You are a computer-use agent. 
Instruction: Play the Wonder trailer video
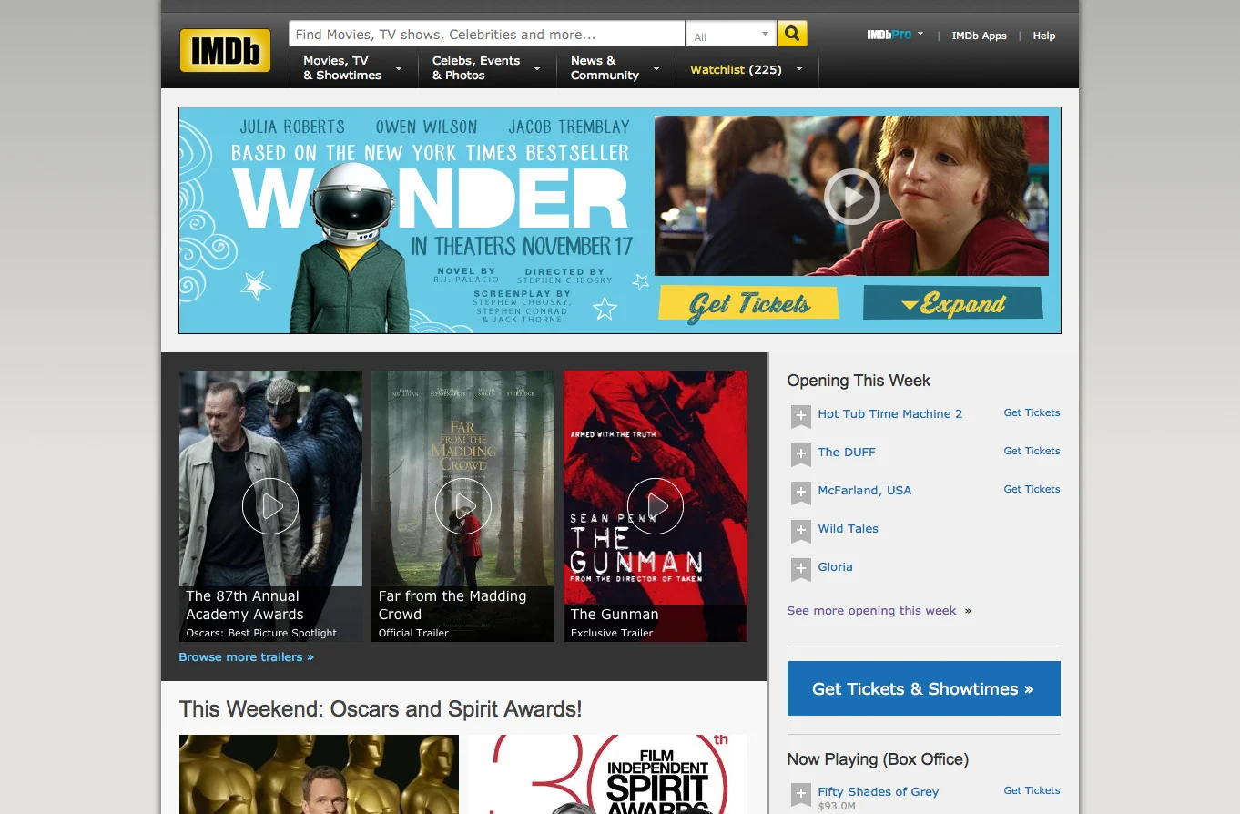point(852,197)
